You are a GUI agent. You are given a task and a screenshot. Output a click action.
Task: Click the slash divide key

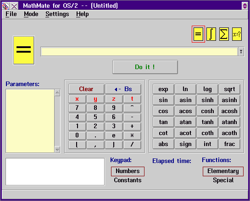132,145
